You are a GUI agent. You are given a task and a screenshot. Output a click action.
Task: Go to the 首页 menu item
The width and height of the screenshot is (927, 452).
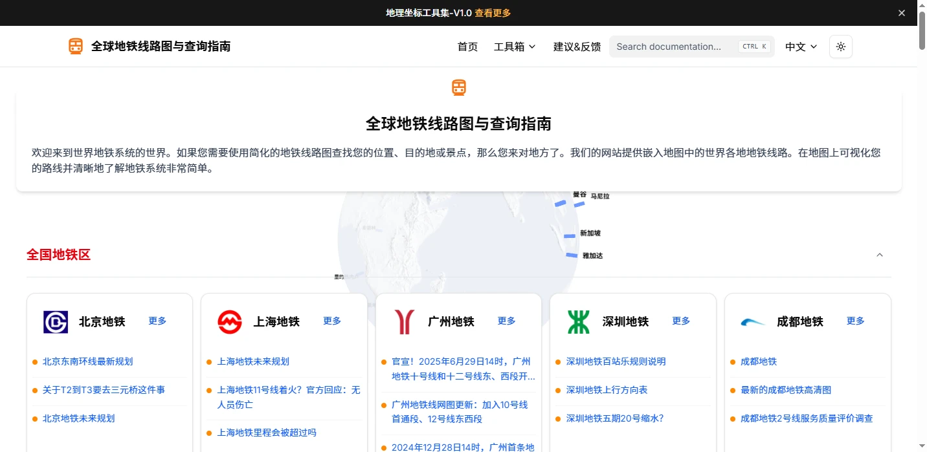coord(467,47)
